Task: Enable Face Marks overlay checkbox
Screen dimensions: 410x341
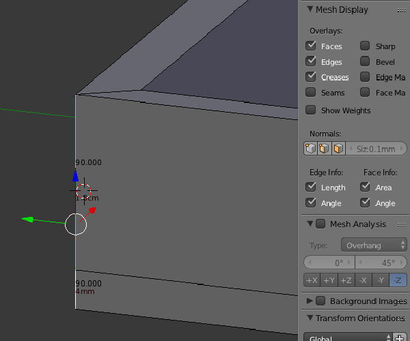Action: (x=365, y=92)
